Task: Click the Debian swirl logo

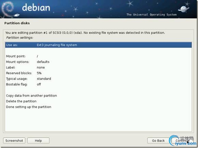Action: pos(8,9)
